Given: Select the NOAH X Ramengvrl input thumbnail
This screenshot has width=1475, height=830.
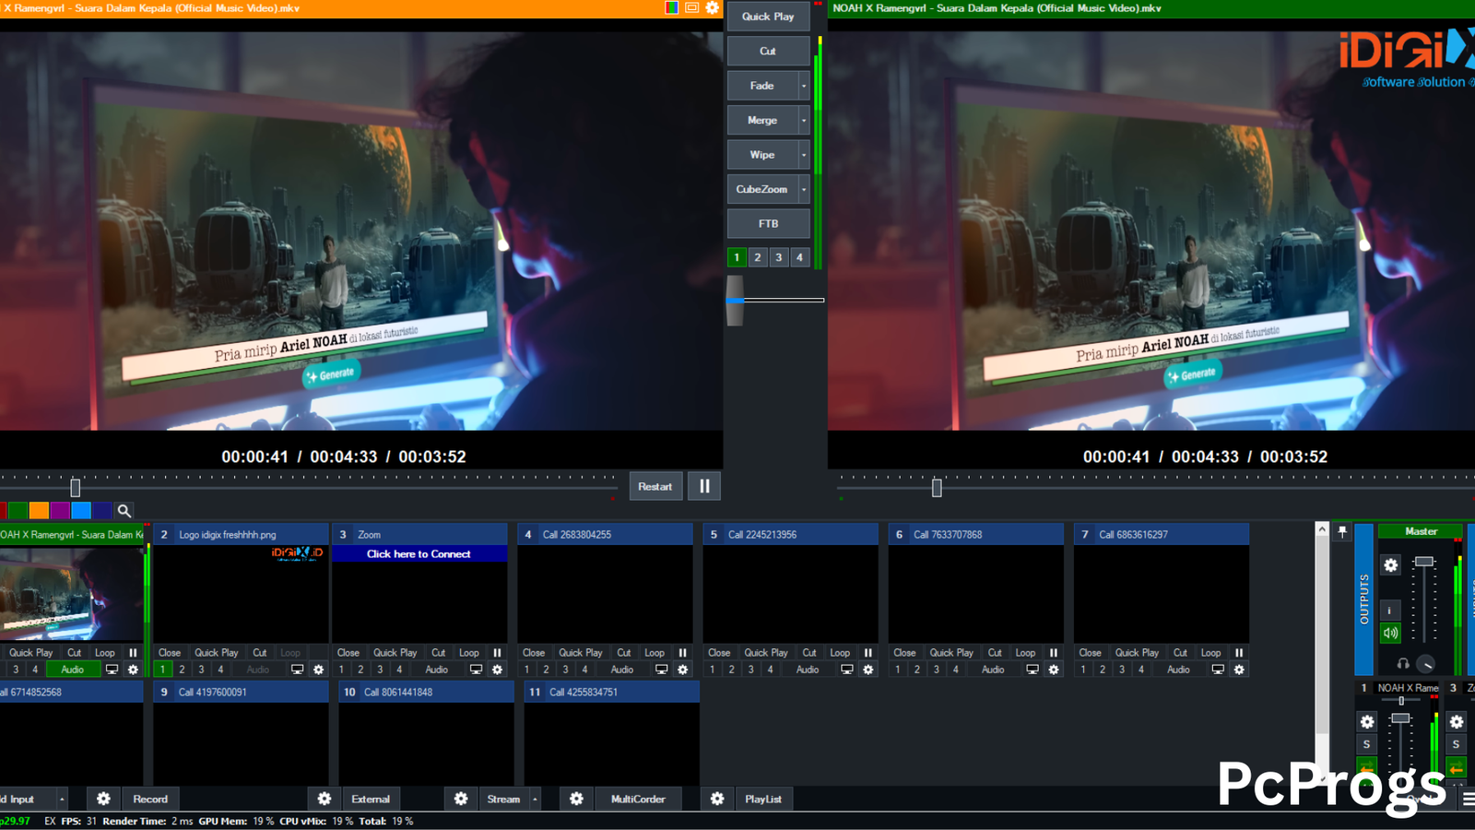Looking at the screenshot, I should [x=71, y=593].
